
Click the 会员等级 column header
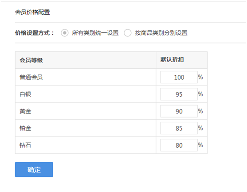coord(31,60)
